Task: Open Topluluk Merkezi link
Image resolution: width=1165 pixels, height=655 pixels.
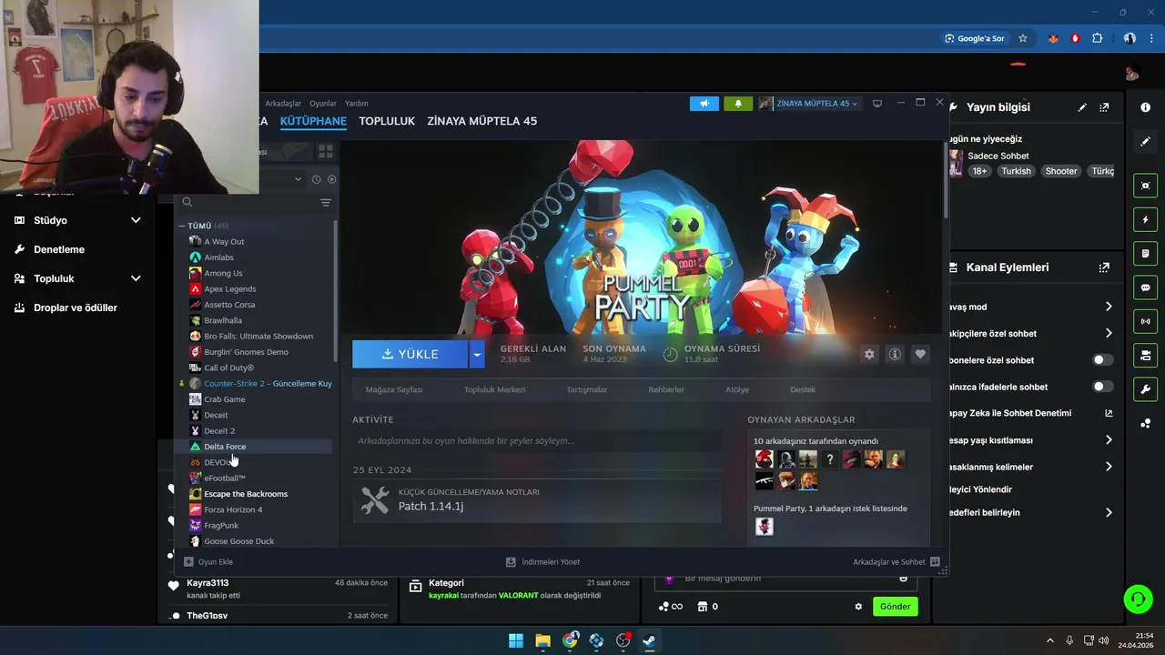Action: [x=494, y=389]
